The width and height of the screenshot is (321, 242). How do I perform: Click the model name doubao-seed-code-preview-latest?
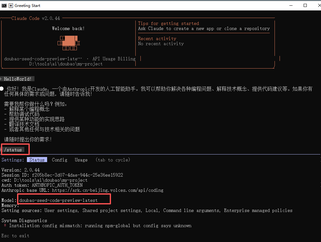(x=59, y=200)
